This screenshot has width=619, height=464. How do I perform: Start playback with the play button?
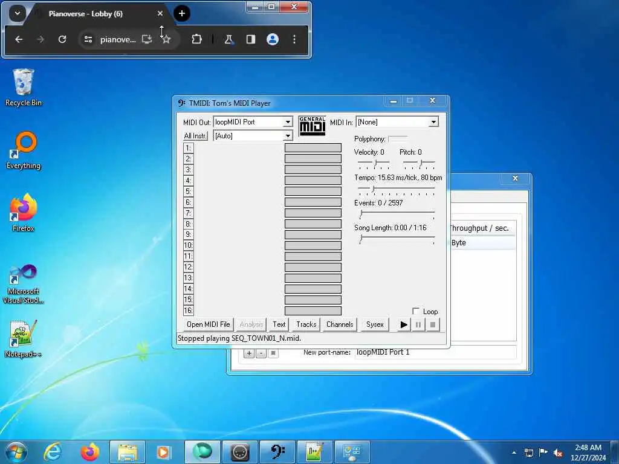[x=403, y=324]
